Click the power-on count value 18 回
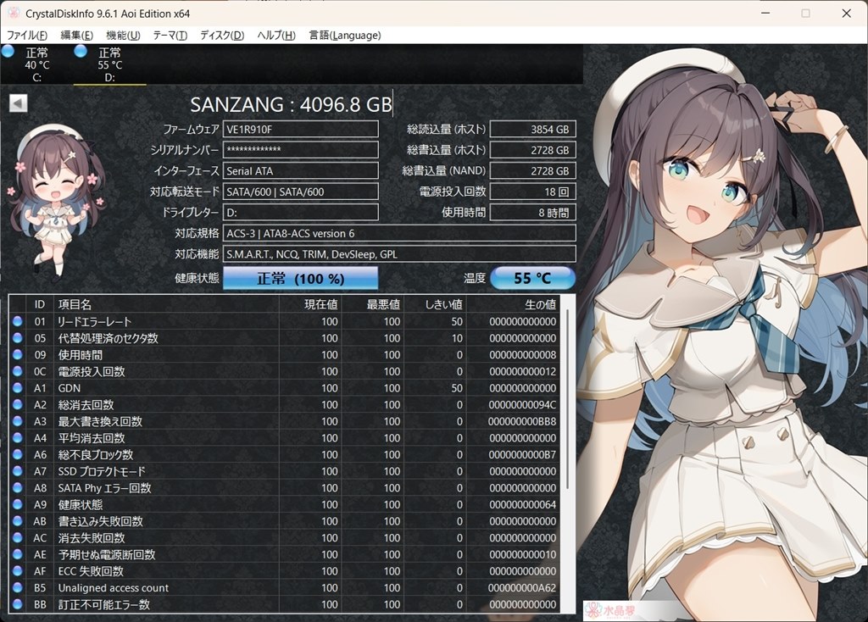The width and height of the screenshot is (868, 622). click(532, 192)
